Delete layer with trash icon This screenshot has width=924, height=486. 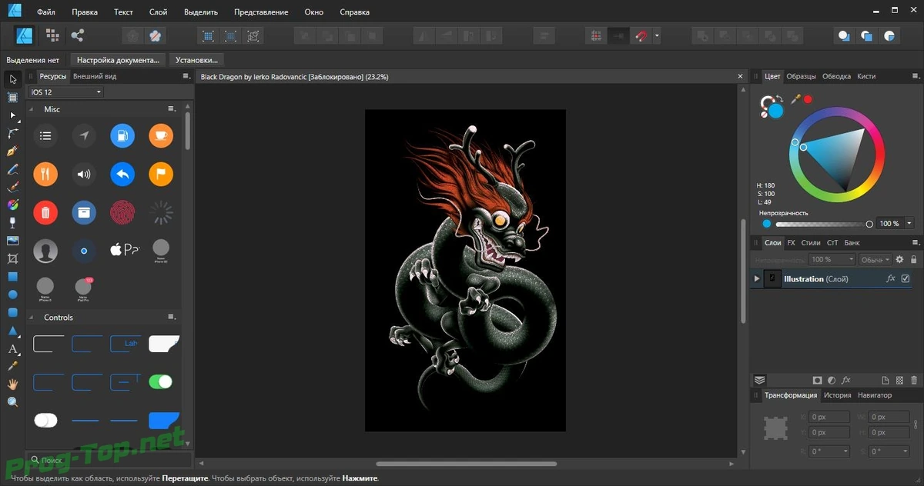click(x=914, y=380)
